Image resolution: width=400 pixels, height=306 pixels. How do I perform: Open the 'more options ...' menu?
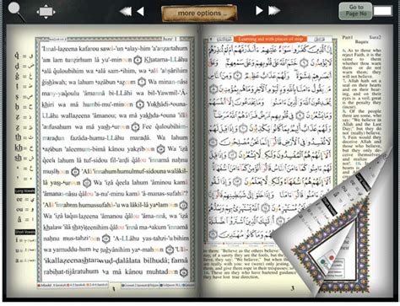[x=199, y=13]
